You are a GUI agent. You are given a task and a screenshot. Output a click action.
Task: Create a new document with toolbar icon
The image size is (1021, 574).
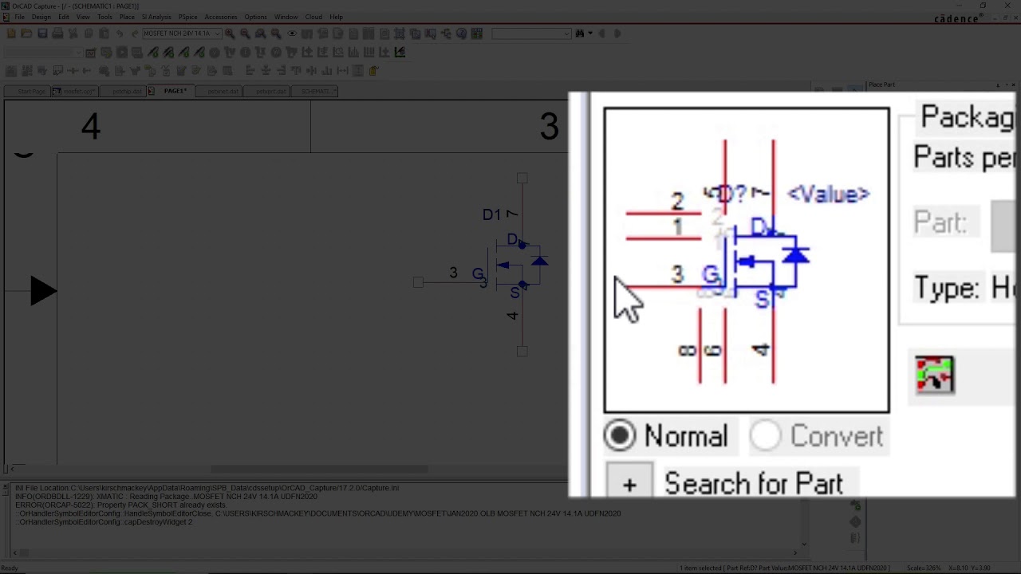coord(11,33)
